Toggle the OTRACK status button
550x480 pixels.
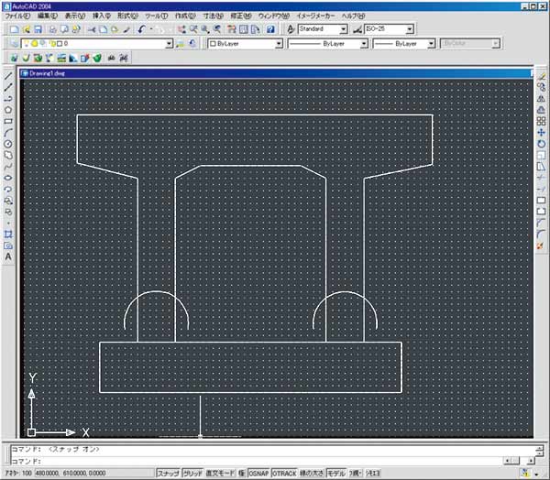[x=283, y=474]
